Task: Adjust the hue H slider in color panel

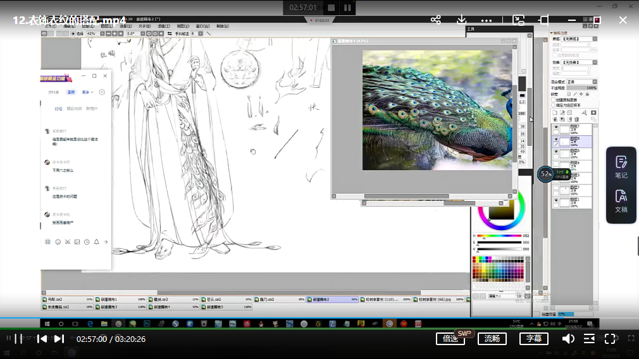Action: (499, 236)
